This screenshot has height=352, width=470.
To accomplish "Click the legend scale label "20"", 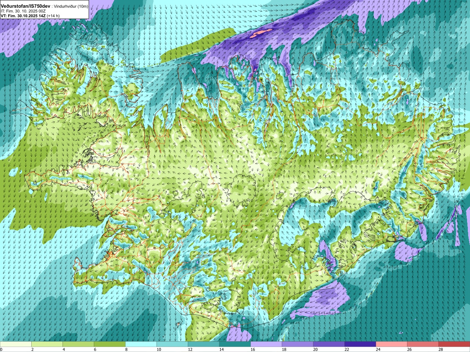I will click(315, 349).
